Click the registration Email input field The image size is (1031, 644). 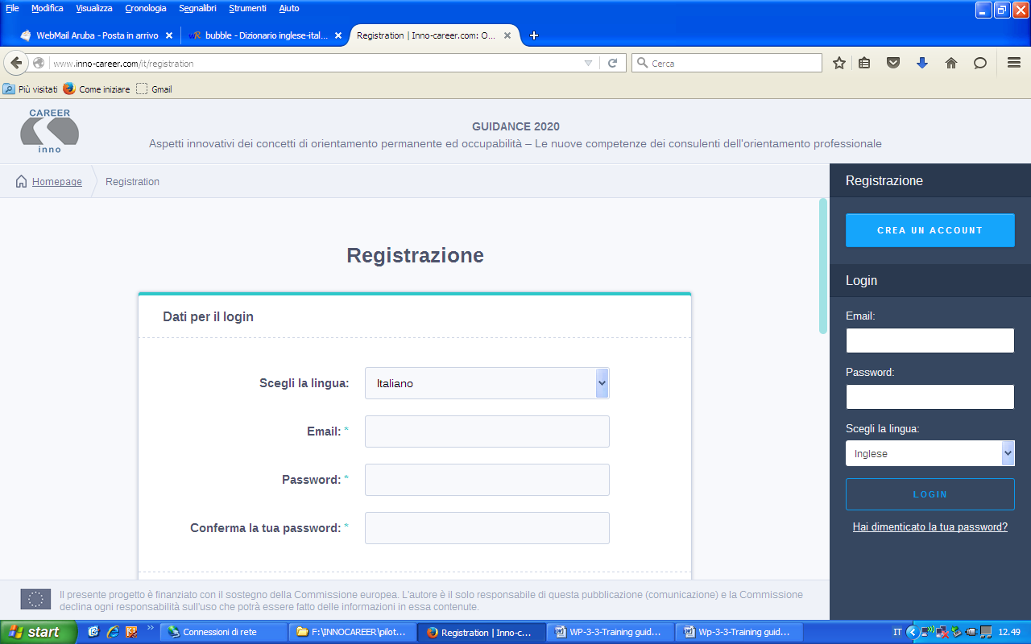(487, 431)
